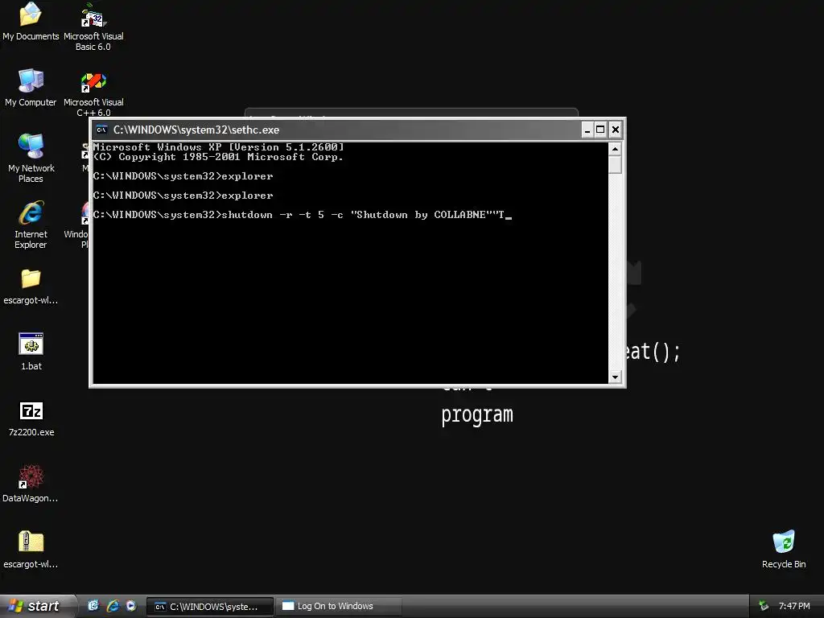Select the escargot-wl zip archive icon
Viewport: 824px width, 618px height.
[x=31, y=549]
